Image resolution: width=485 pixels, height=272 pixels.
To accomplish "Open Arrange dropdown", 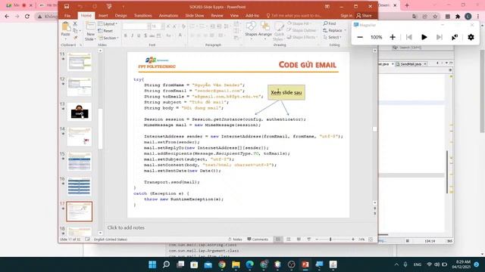I will pyautogui.click(x=265, y=31).
